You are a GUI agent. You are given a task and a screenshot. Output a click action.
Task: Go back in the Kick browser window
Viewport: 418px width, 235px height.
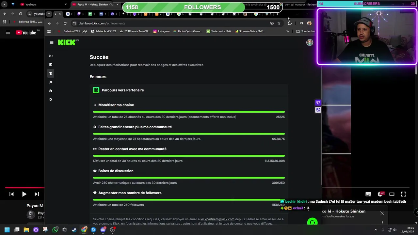coord(49,23)
